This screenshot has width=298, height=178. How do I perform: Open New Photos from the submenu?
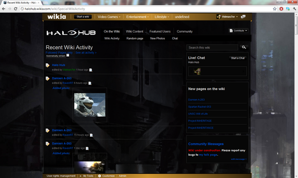(x=157, y=38)
